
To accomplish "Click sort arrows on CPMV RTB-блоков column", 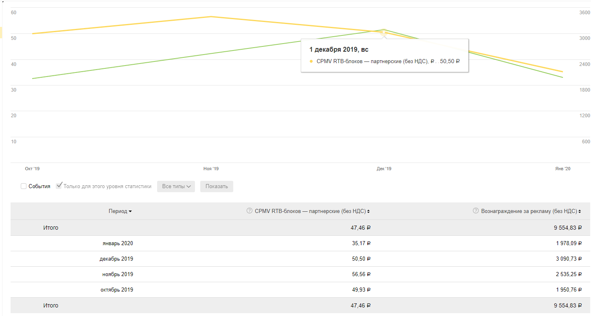I will click(368, 211).
